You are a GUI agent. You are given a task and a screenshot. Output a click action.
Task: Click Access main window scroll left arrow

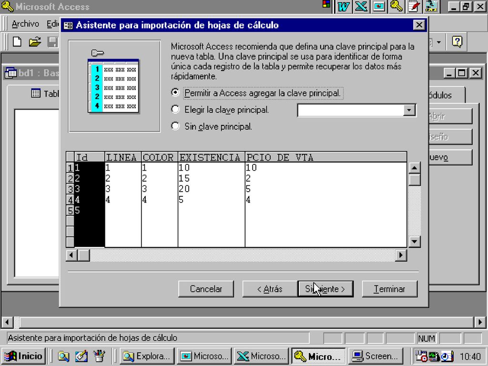pos(7,322)
